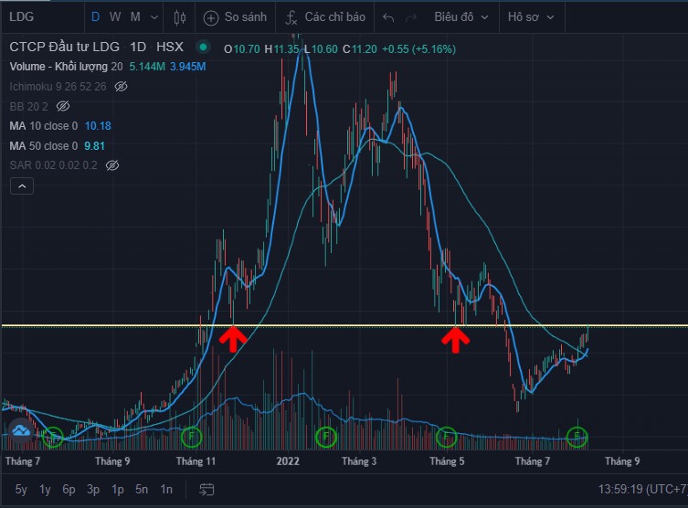Expand the timeframe interval dropdown arrow
The height and width of the screenshot is (508, 688).
tap(154, 17)
